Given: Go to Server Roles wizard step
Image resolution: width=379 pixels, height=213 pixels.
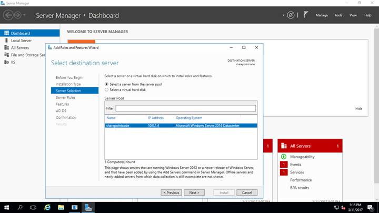Looking at the screenshot, I should click(x=65, y=97).
